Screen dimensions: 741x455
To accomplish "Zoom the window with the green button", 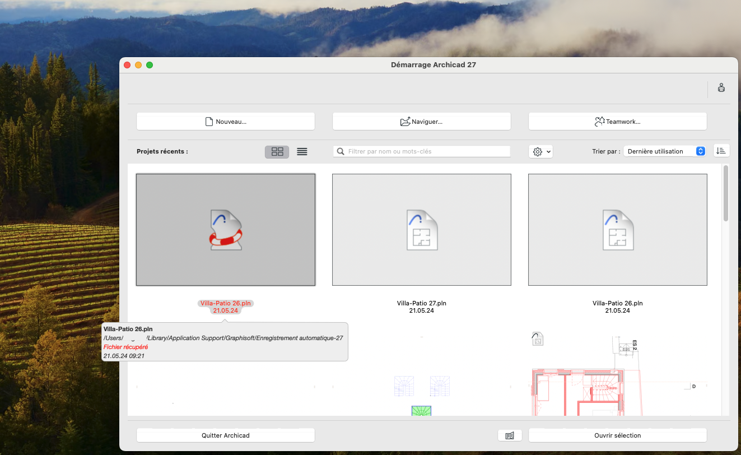I will [x=150, y=65].
